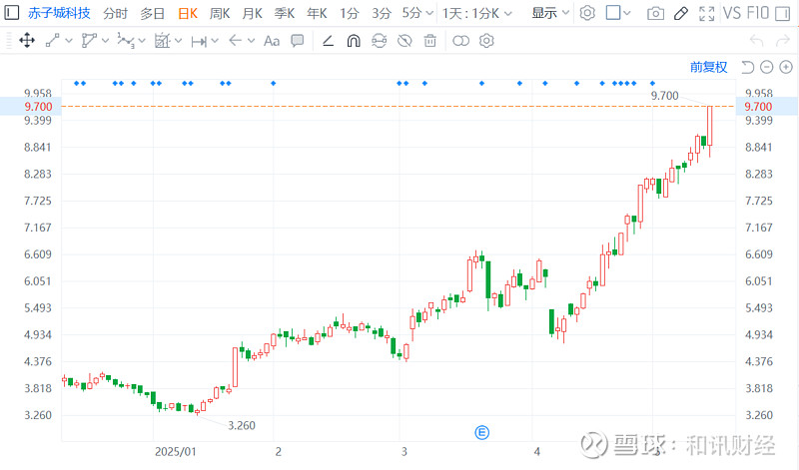Image resolution: width=799 pixels, height=470 pixels.
Task: Delete drawings with trash icon
Action: coord(430,41)
